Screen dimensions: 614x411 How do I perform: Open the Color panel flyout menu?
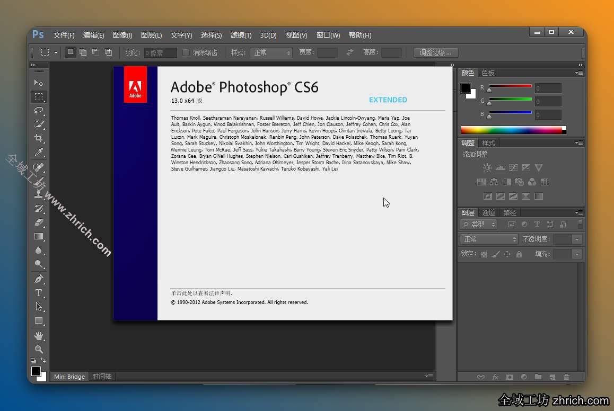point(579,73)
